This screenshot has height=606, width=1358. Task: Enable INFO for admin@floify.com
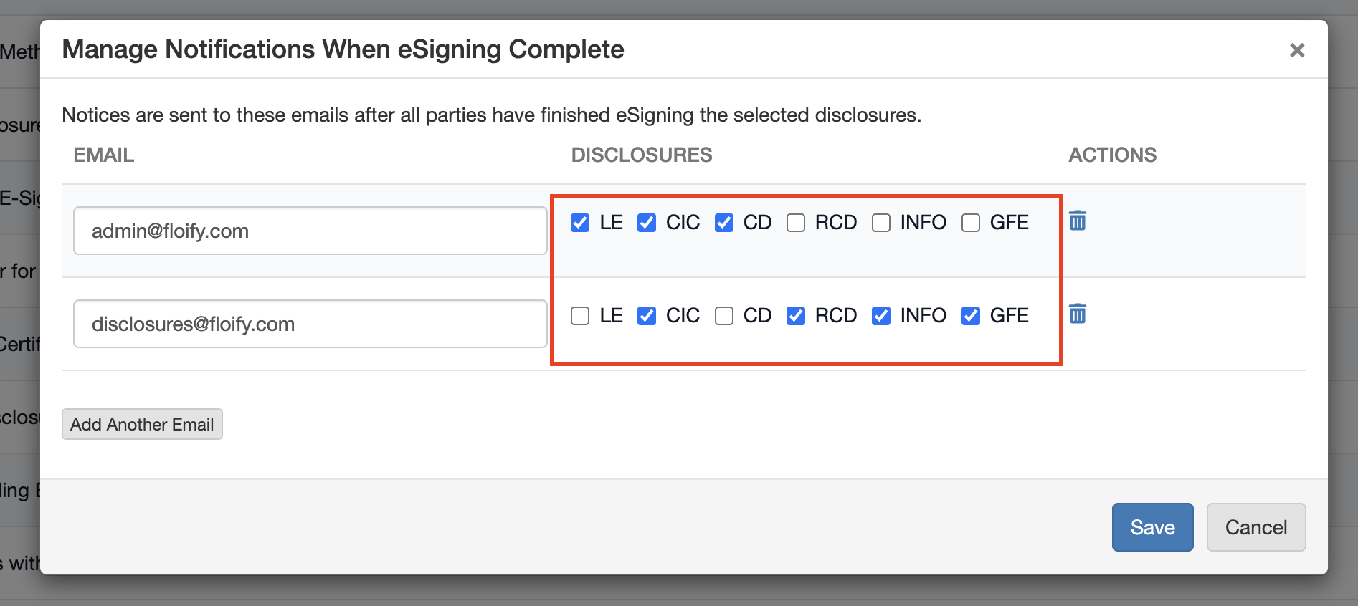(x=881, y=223)
